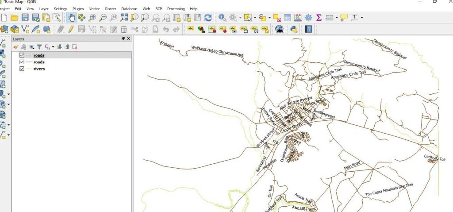The image size is (453, 212).
Task: Expand the measure tool dropdown arrow
Action: coord(337,18)
